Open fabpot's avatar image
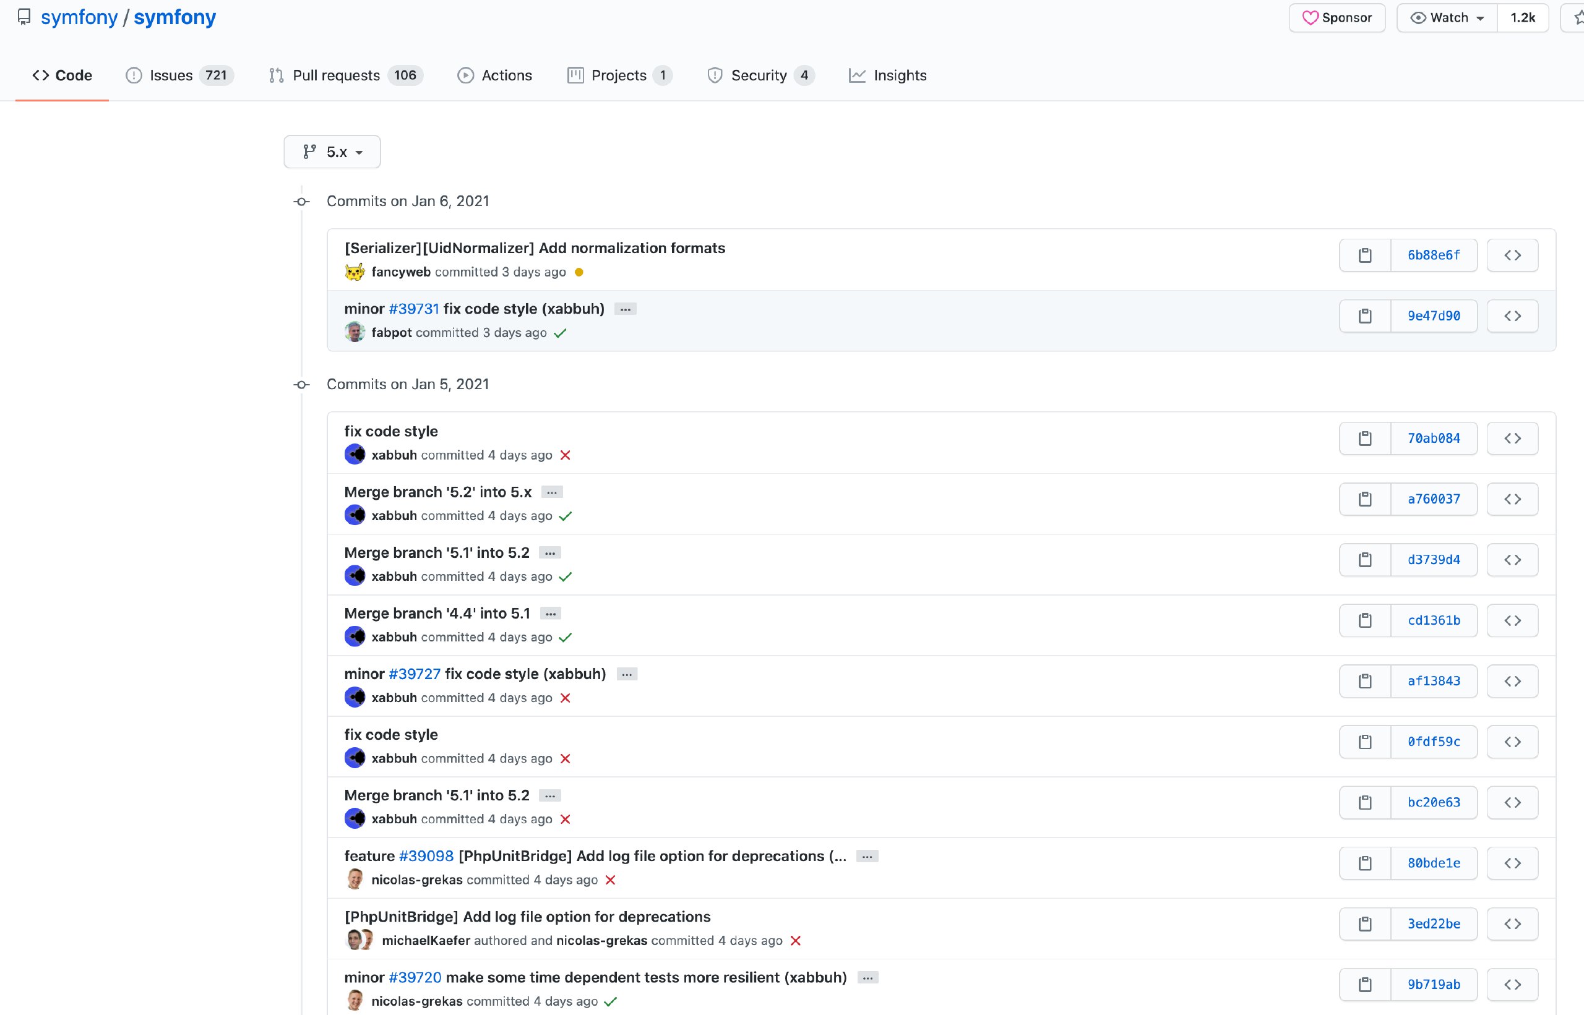Screen dimensions: 1584x1015 (355, 332)
